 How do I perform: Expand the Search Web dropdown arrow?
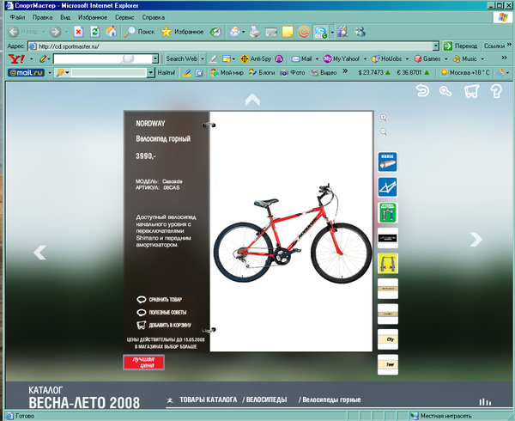203,59
